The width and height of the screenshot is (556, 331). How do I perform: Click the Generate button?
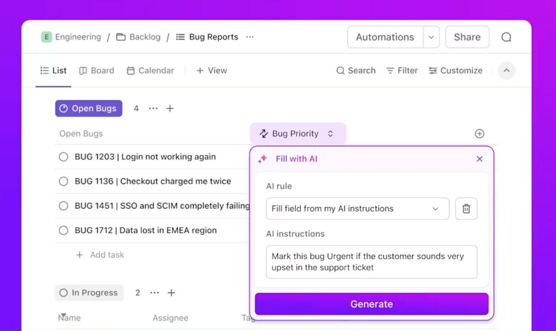pos(371,304)
